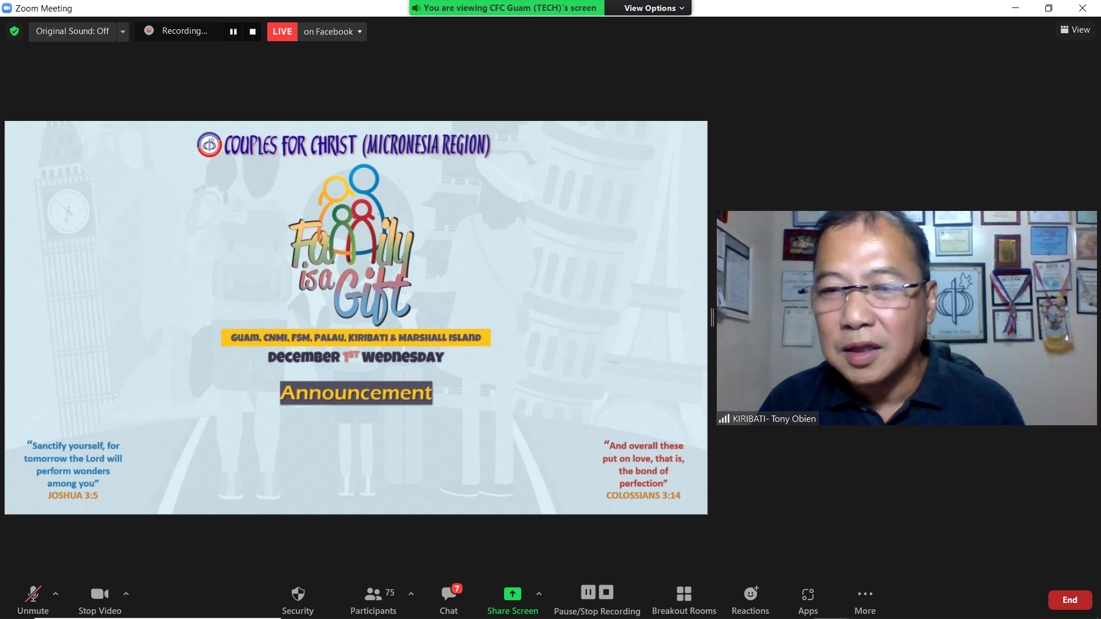
Task: Open the Participants panel
Action: [x=373, y=600]
